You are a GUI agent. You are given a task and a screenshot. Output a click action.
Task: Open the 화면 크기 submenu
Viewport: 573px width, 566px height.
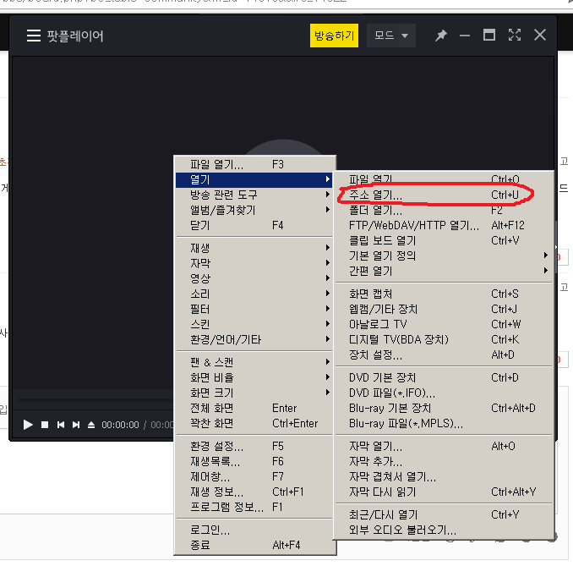pyautogui.click(x=254, y=393)
